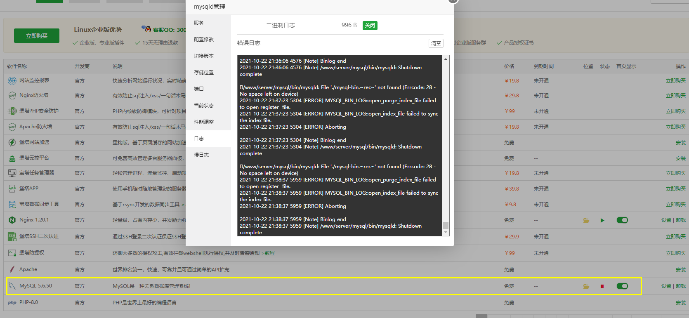Click the 堡塔云控平台 icon
This screenshot has height=318, width=689.
(x=12, y=158)
